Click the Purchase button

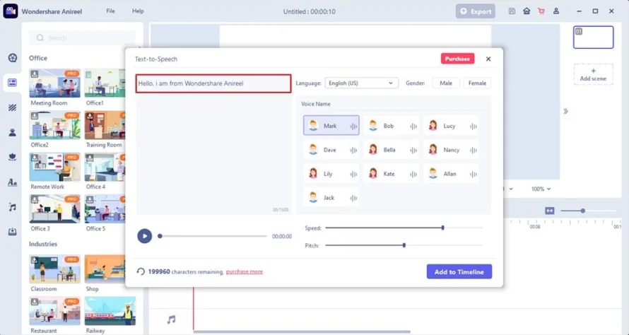pos(457,59)
